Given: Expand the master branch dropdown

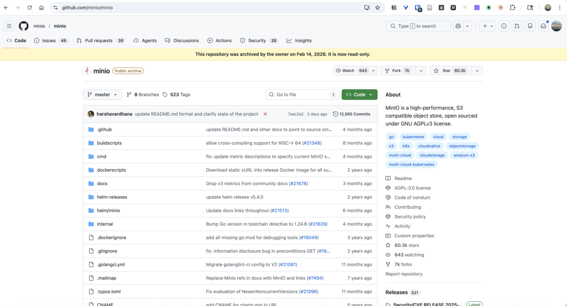Looking at the screenshot, I should pyautogui.click(x=102, y=95).
